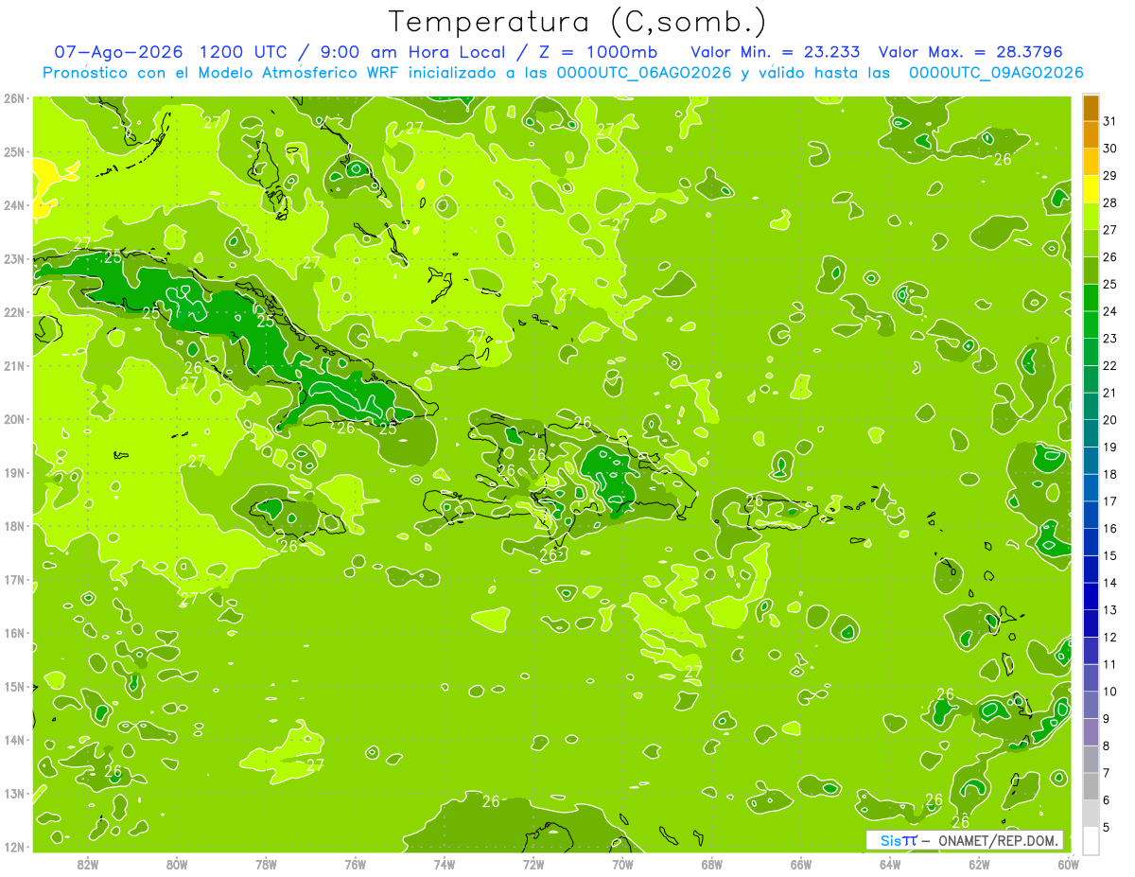Click the 31 value on the color legend
Viewport: 1135px width, 877px height.
1109,121
